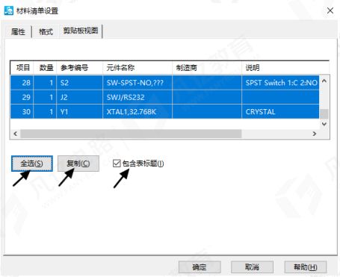The image size is (340, 277).
Task: Click item number 29
Action: point(22,97)
